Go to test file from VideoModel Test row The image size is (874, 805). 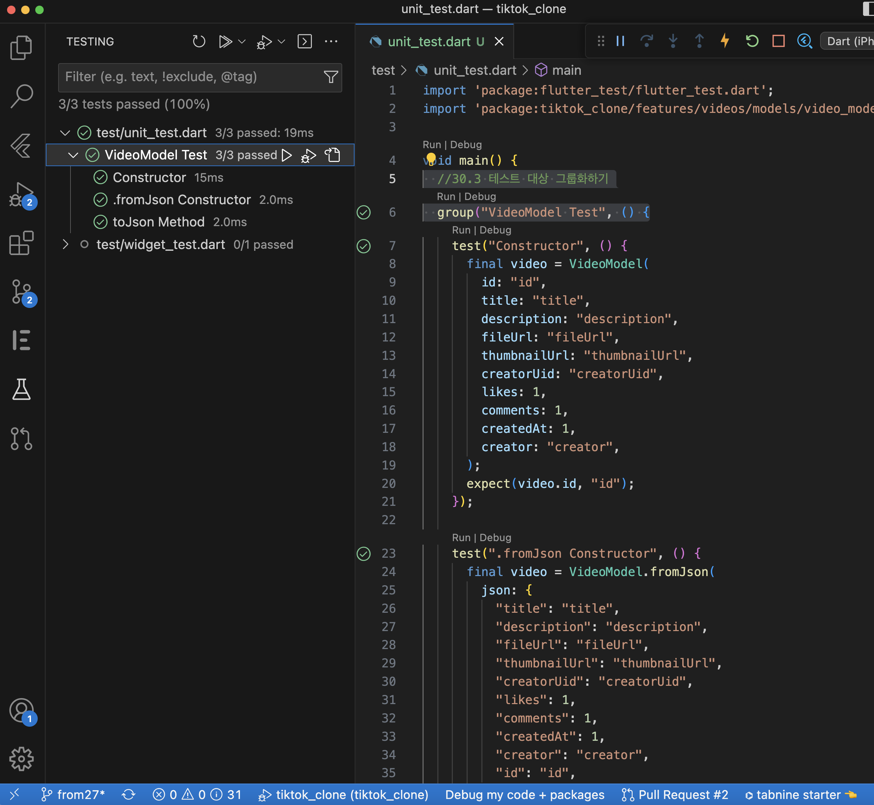[x=333, y=155]
